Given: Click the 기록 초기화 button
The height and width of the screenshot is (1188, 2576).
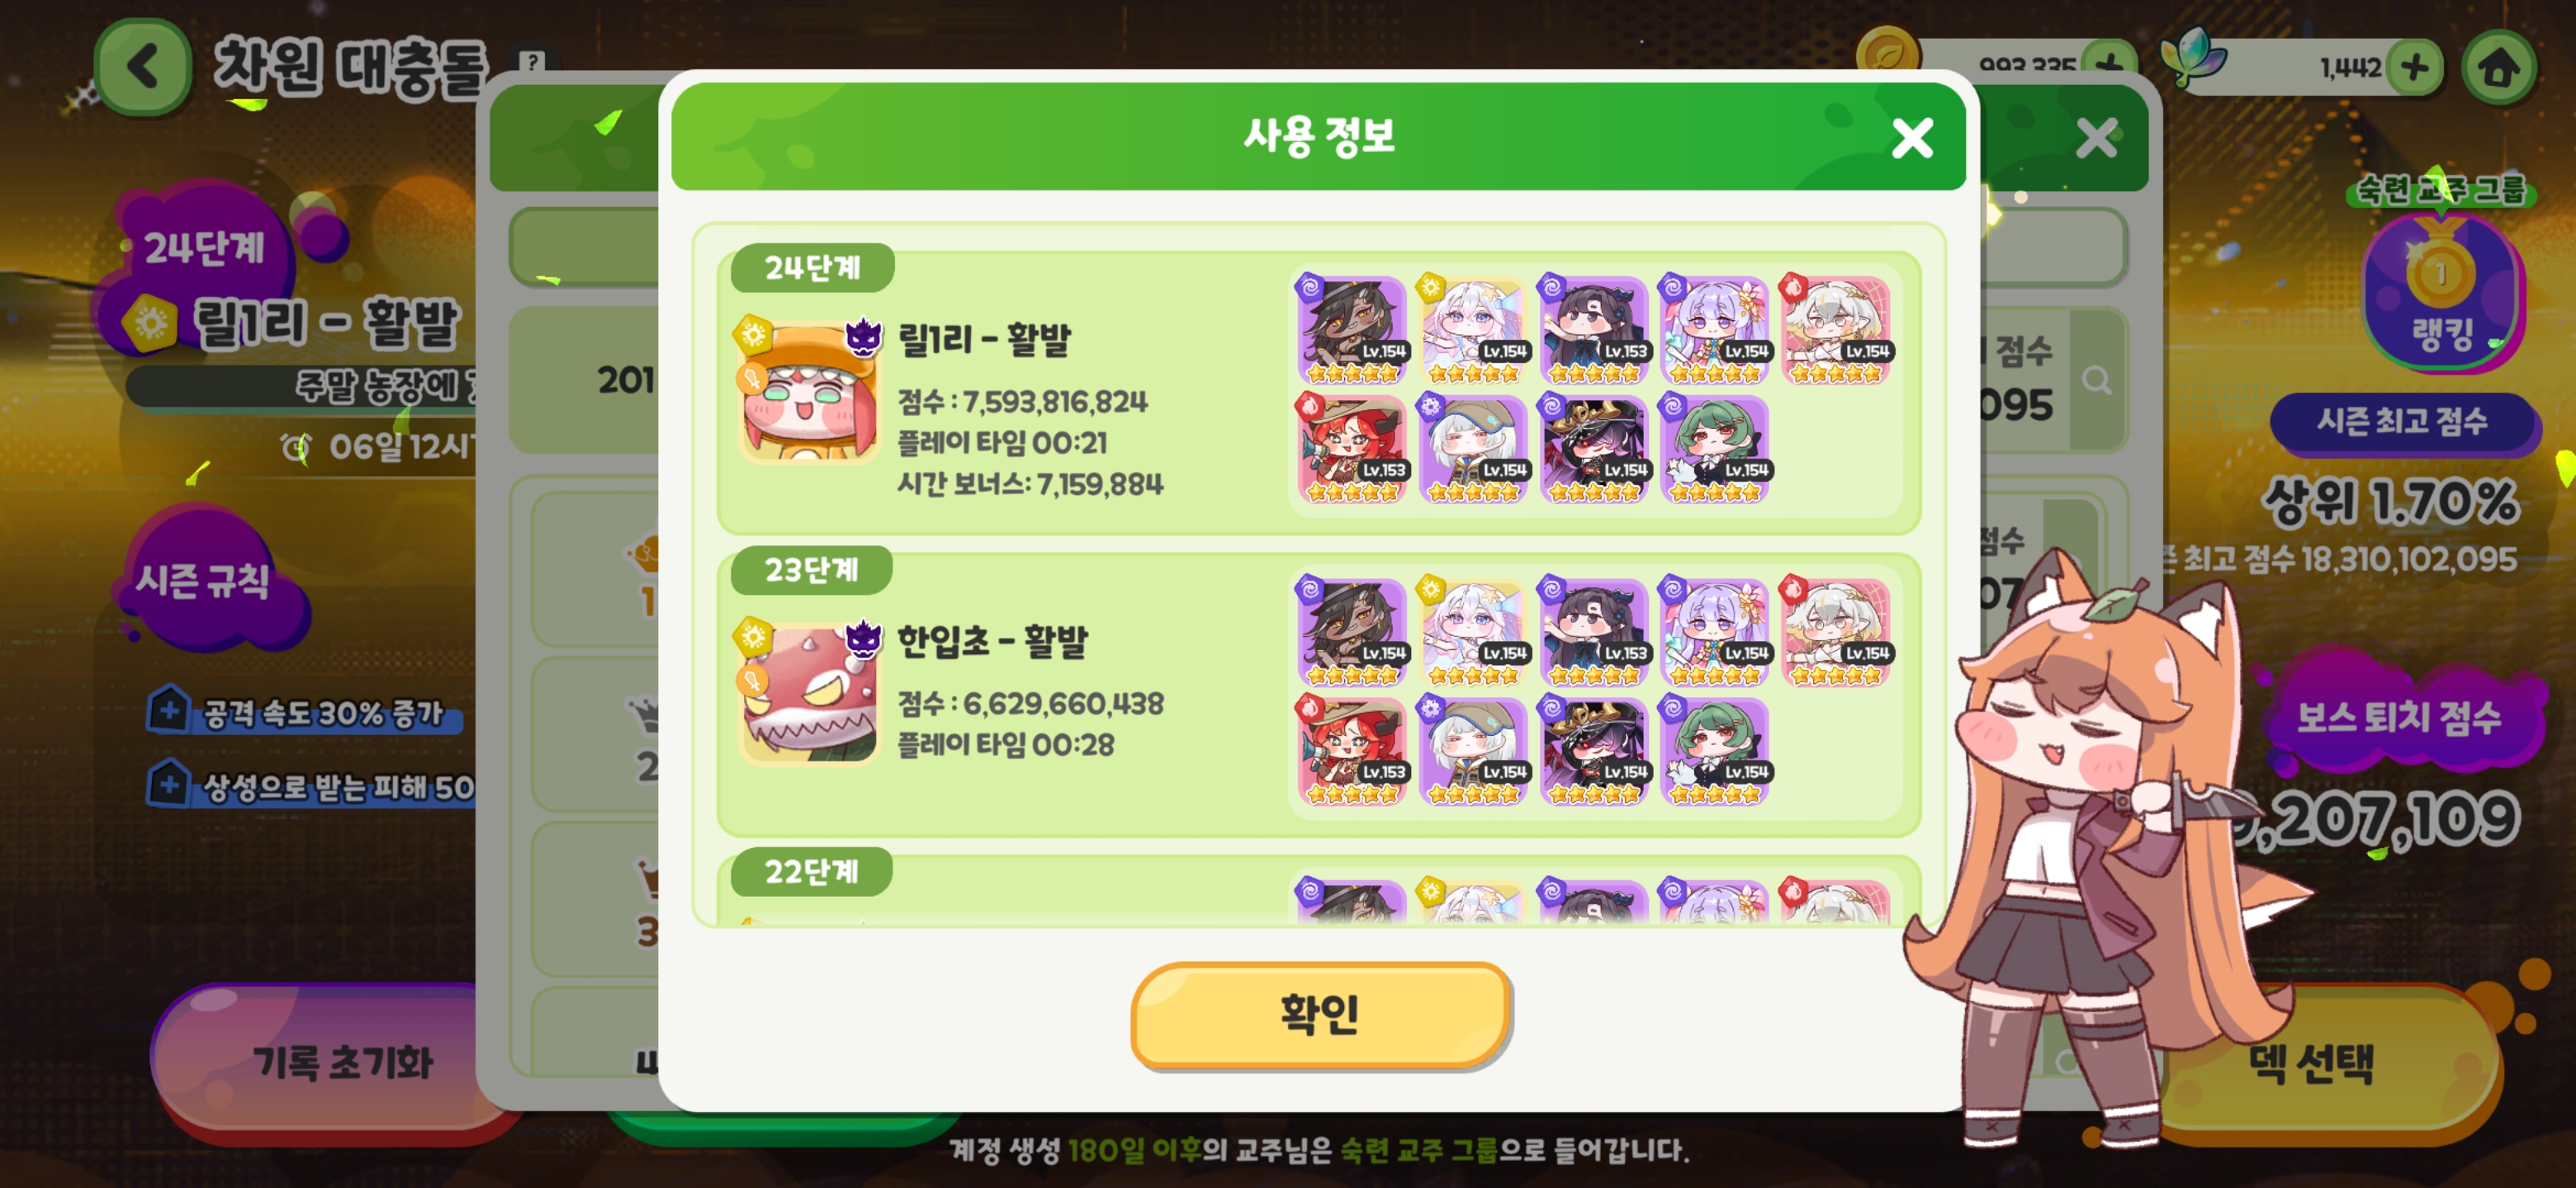Looking at the screenshot, I should pyautogui.click(x=342, y=1062).
